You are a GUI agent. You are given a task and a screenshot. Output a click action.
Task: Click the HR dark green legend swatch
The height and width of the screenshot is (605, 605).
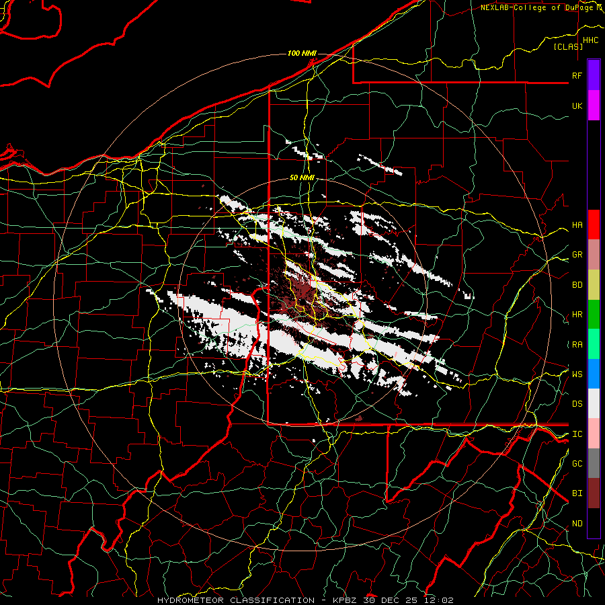pos(594,314)
